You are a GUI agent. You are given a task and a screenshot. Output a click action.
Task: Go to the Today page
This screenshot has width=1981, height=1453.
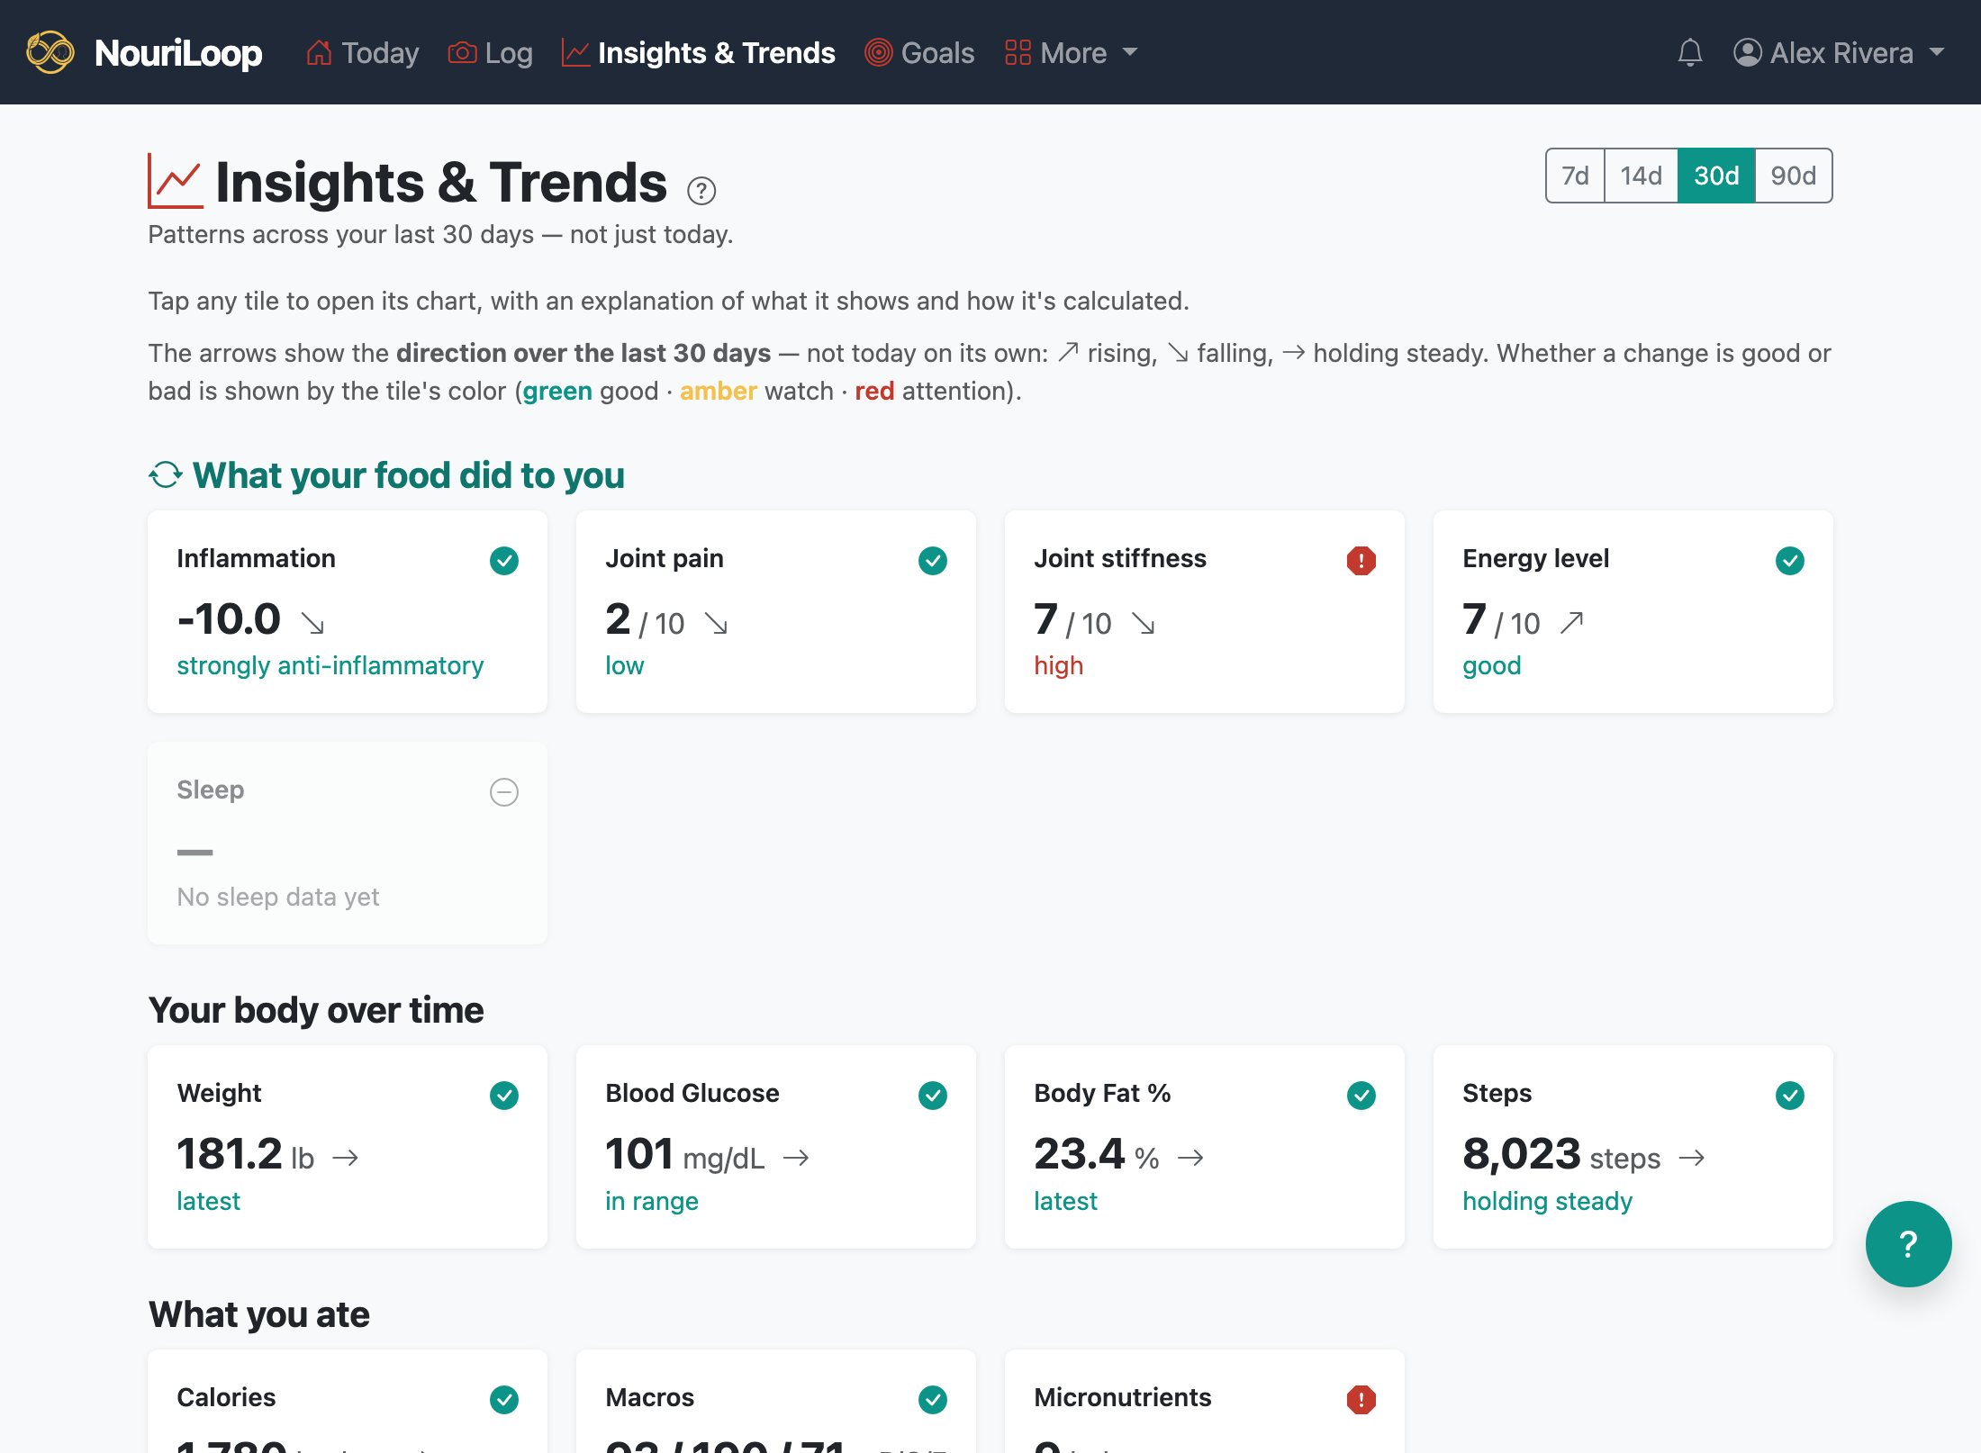click(363, 52)
